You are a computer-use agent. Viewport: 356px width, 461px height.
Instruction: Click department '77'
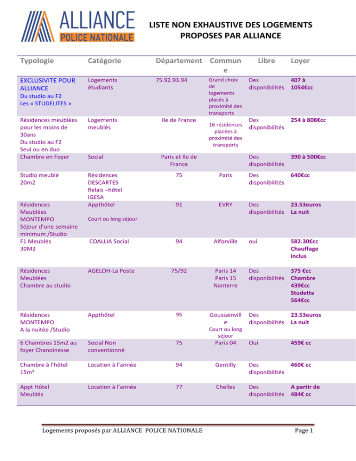179,387
